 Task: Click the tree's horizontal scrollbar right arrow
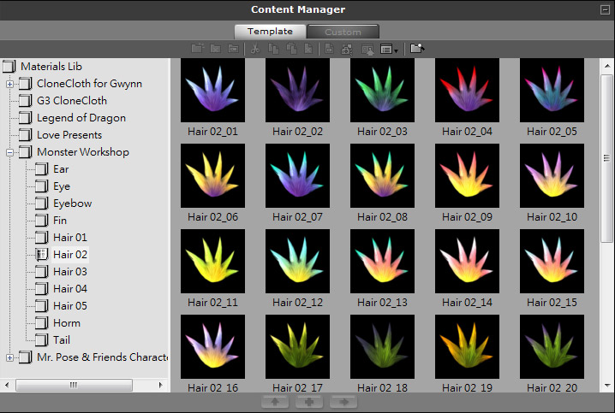click(163, 385)
